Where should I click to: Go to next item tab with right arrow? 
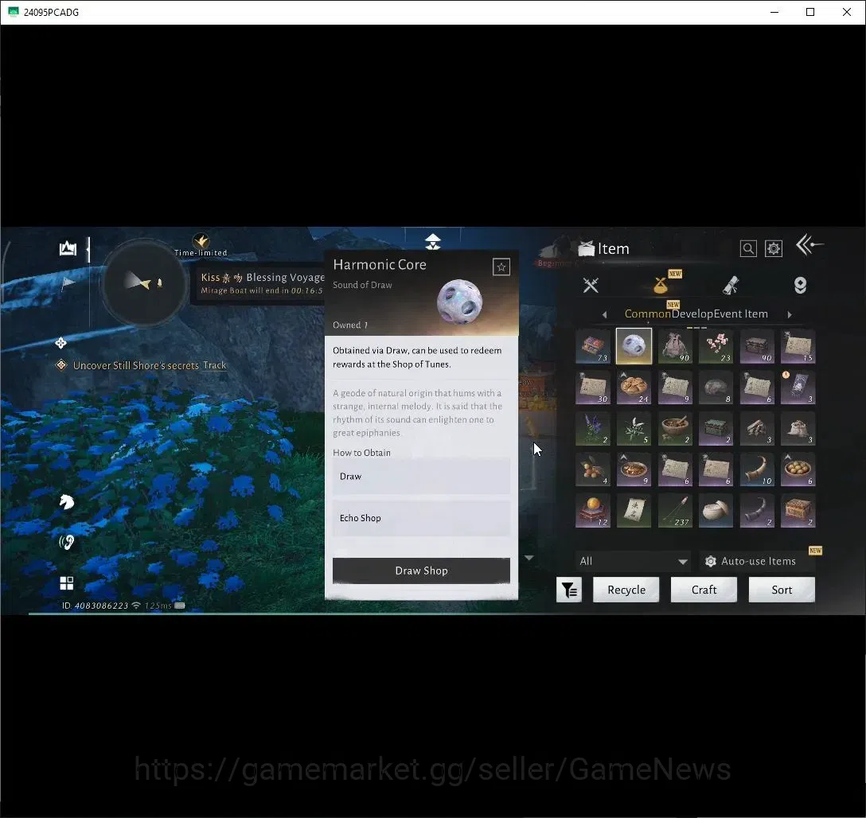tap(790, 314)
